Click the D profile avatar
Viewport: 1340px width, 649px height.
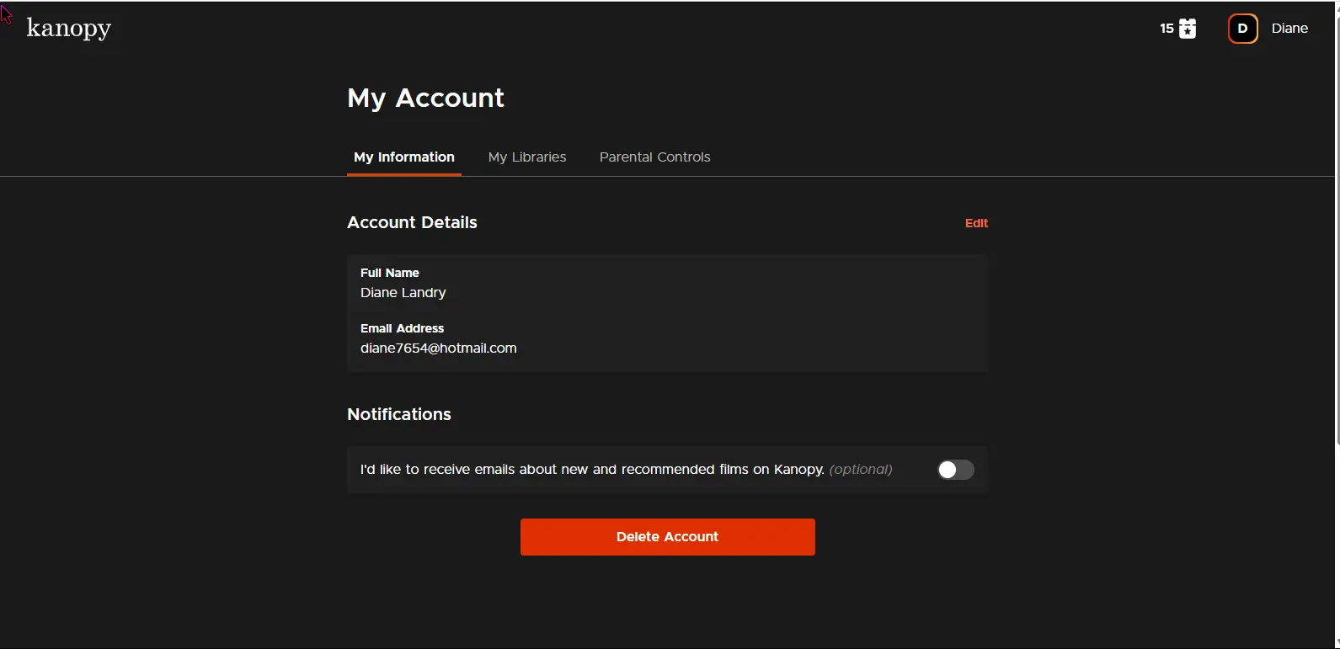(1242, 29)
